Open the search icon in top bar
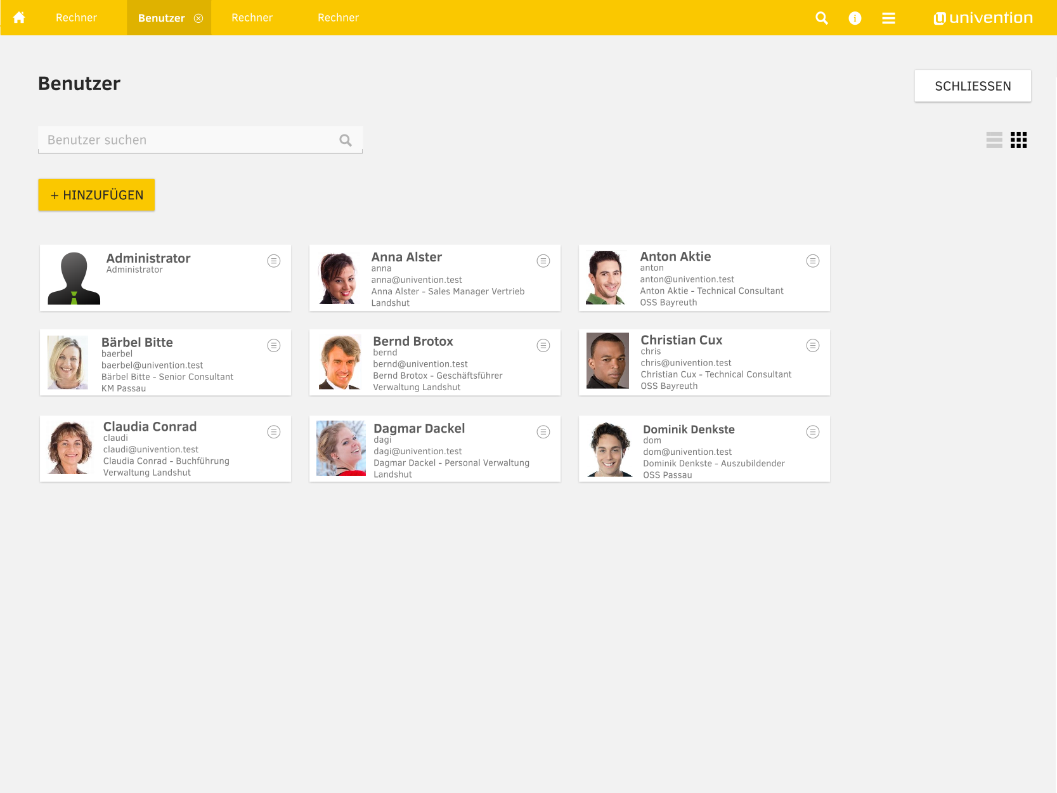The height and width of the screenshot is (793, 1057). point(822,18)
